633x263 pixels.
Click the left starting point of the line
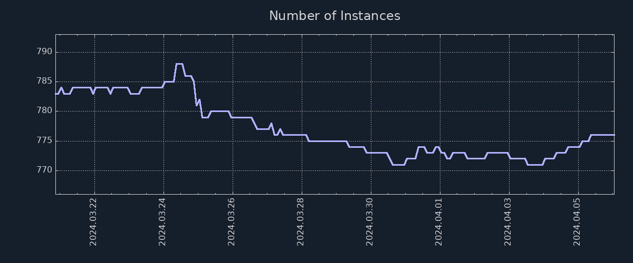[56, 94]
